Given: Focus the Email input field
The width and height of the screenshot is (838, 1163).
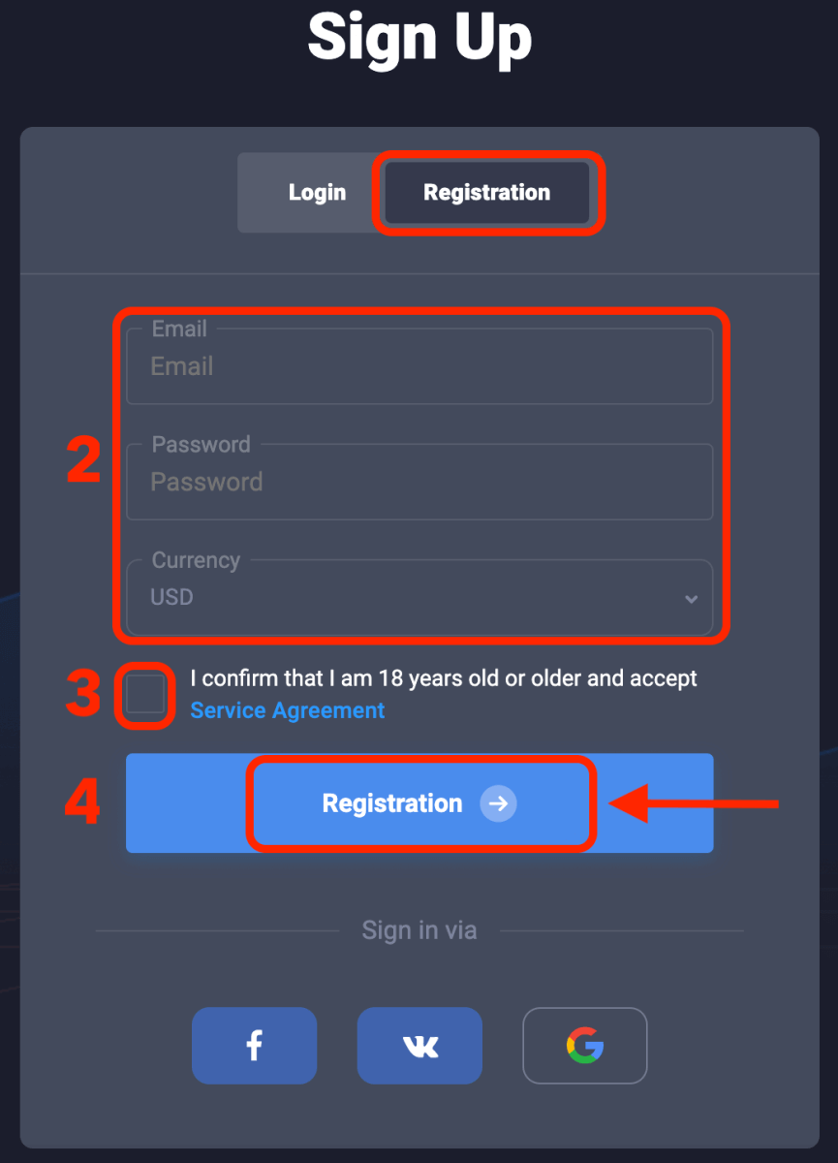Looking at the screenshot, I should tap(419, 367).
